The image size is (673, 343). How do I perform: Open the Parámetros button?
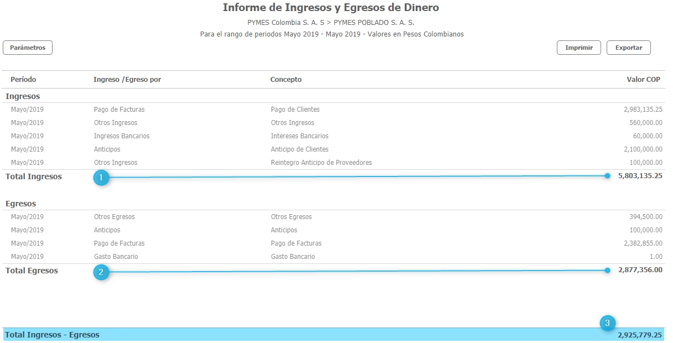pyautogui.click(x=28, y=48)
